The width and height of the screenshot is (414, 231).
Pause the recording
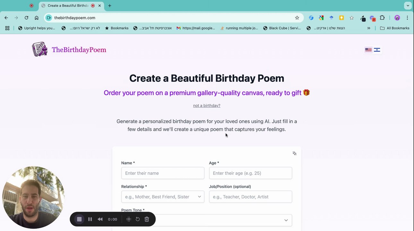[90, 219]
